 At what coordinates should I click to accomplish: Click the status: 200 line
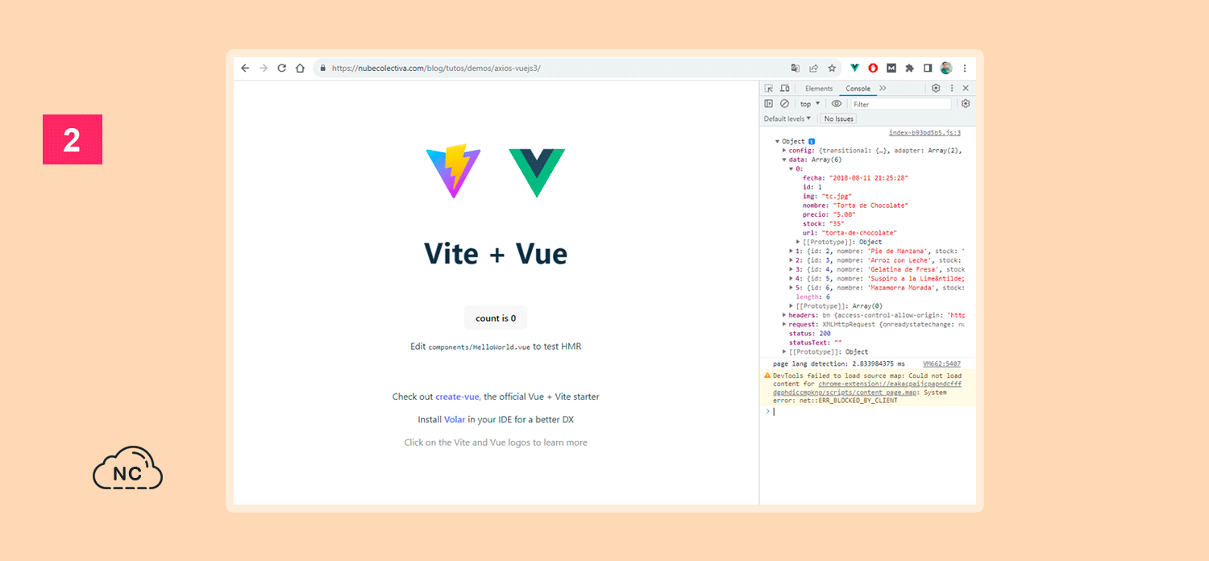[809, 334]
